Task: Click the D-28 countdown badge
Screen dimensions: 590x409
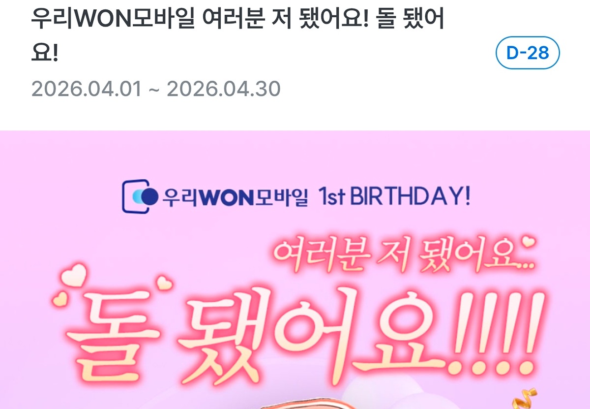Action: tap(528, 53)
